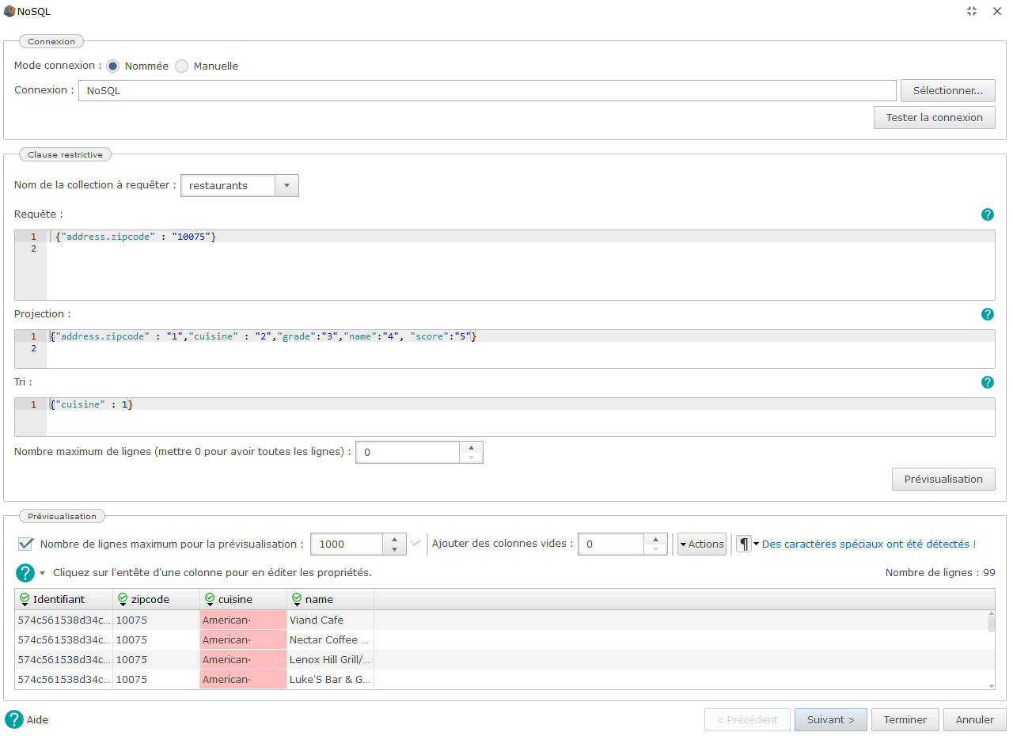Click the green status icon on Identifiant column
The height and width of the screenshot is (736, 1013).
coord(25,599)
